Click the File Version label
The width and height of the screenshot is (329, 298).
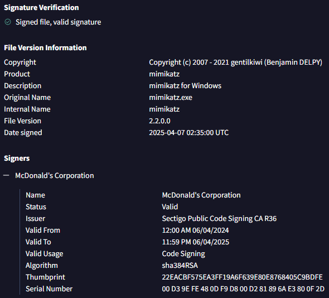click(23, 121)
